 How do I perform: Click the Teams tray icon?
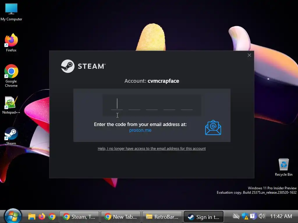click(x=253, y=216)
